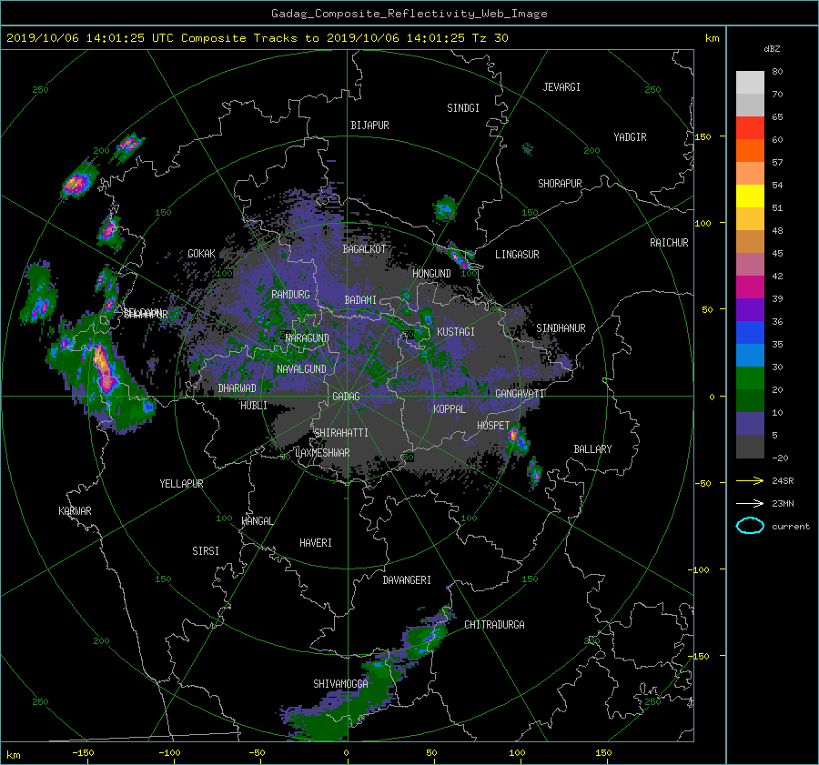This screenshot has width=819, height=765.
Task: Click the dark gray 5 dBZ swatch
Action: coord(750,447)
